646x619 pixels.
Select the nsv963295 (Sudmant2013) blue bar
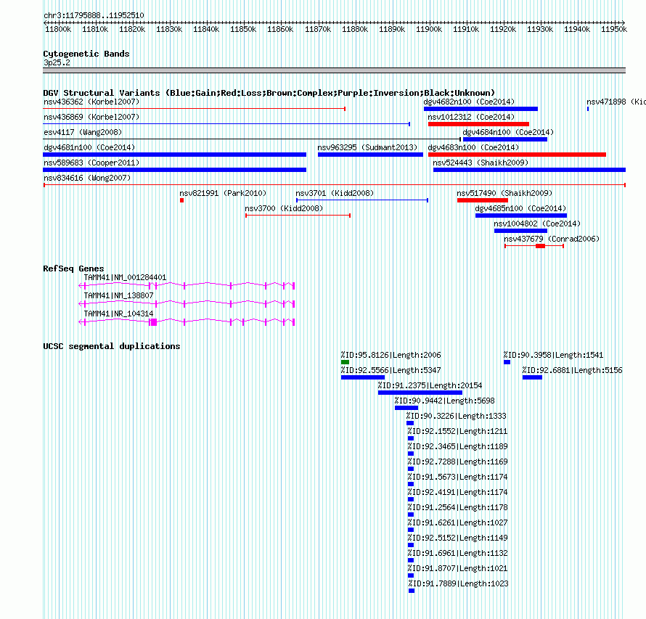click(x=370, y=155)
